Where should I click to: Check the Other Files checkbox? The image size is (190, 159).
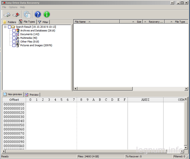[x=14, y=42]
